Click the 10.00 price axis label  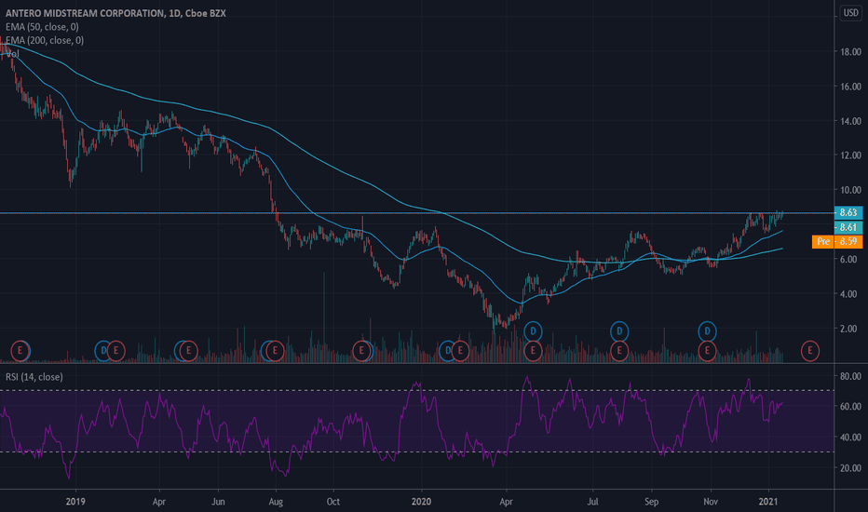point(851,190)
